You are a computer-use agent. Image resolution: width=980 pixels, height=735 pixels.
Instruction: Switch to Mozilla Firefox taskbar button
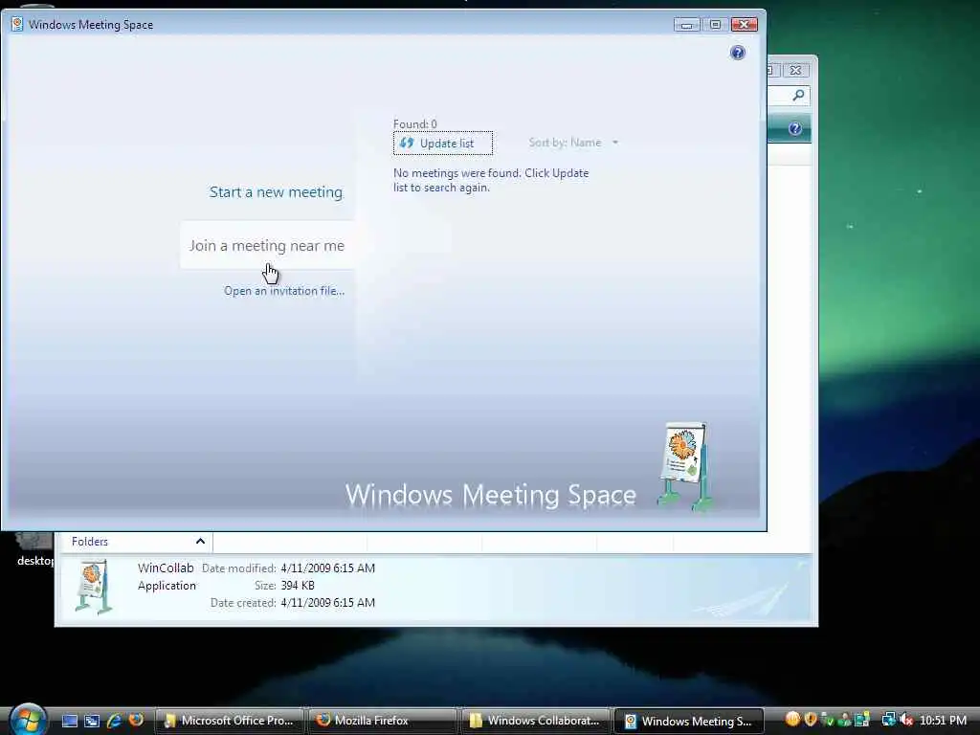pos(383,721)
